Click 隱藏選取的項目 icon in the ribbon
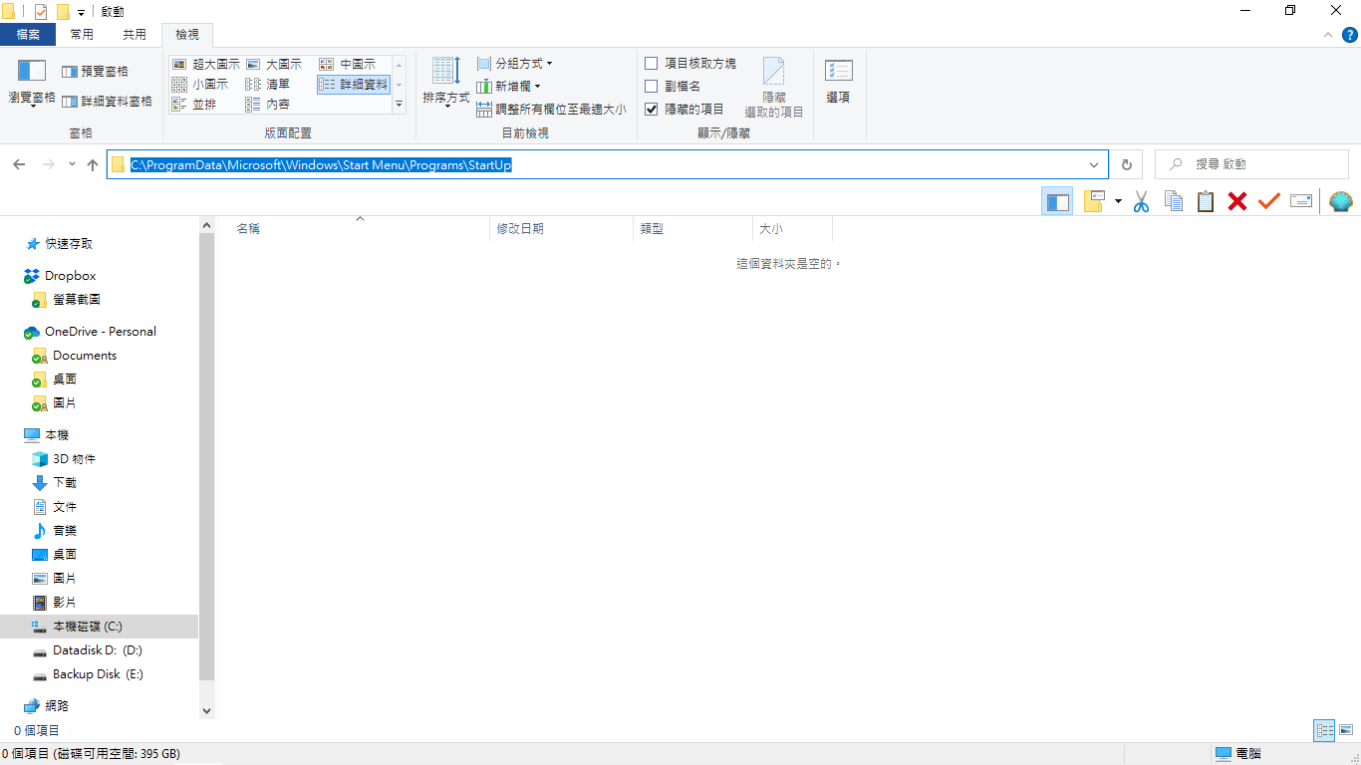 [x=774, y=88]
